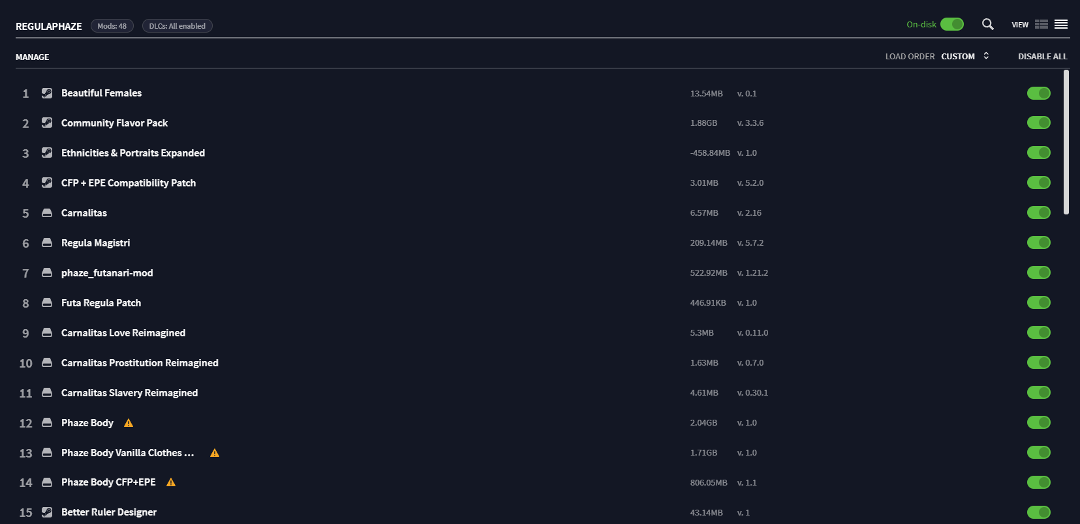Switch to list view icon
This screenshot has width=1080, height=524.
1061,24
